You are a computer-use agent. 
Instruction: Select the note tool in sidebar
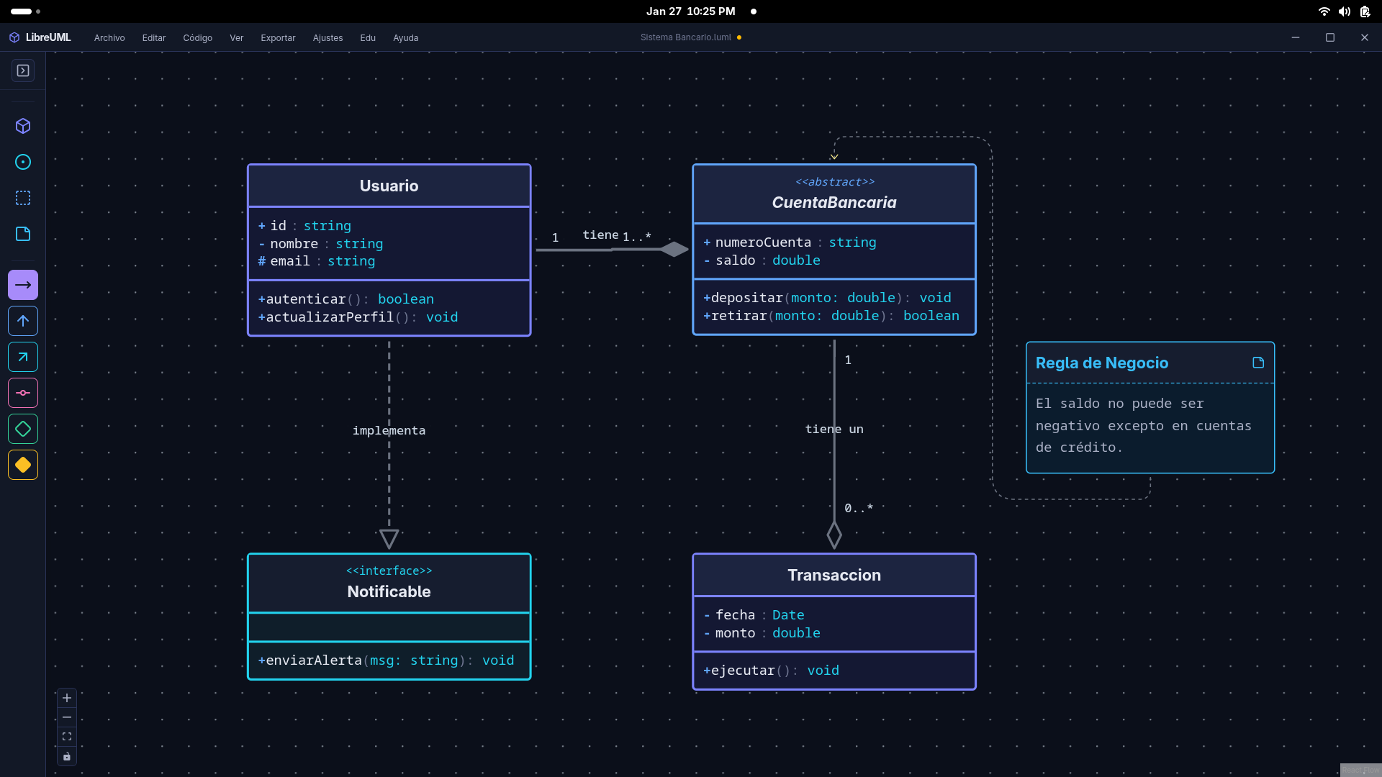point(23,234)
